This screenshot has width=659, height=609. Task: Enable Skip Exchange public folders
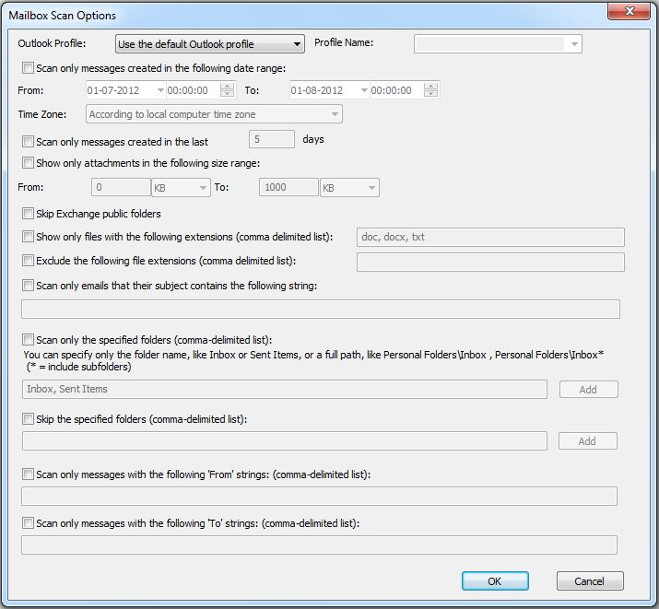(29, 214)
